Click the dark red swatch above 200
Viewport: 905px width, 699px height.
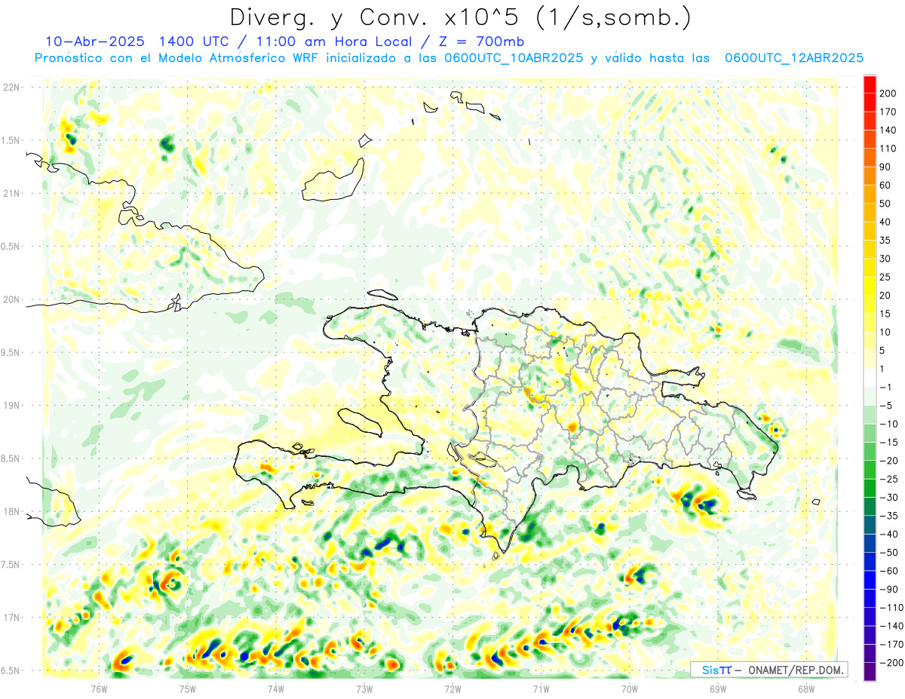(x=870, y=84)
